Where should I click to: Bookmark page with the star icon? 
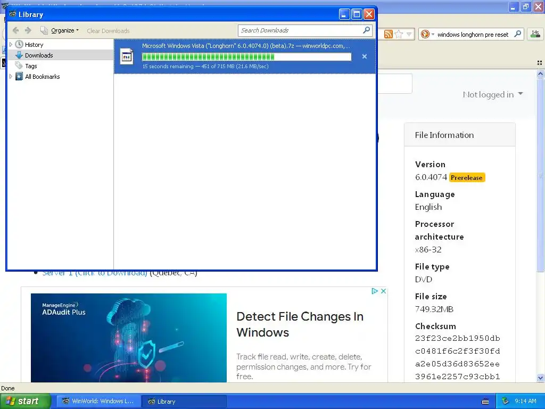[x=399, y=34]
